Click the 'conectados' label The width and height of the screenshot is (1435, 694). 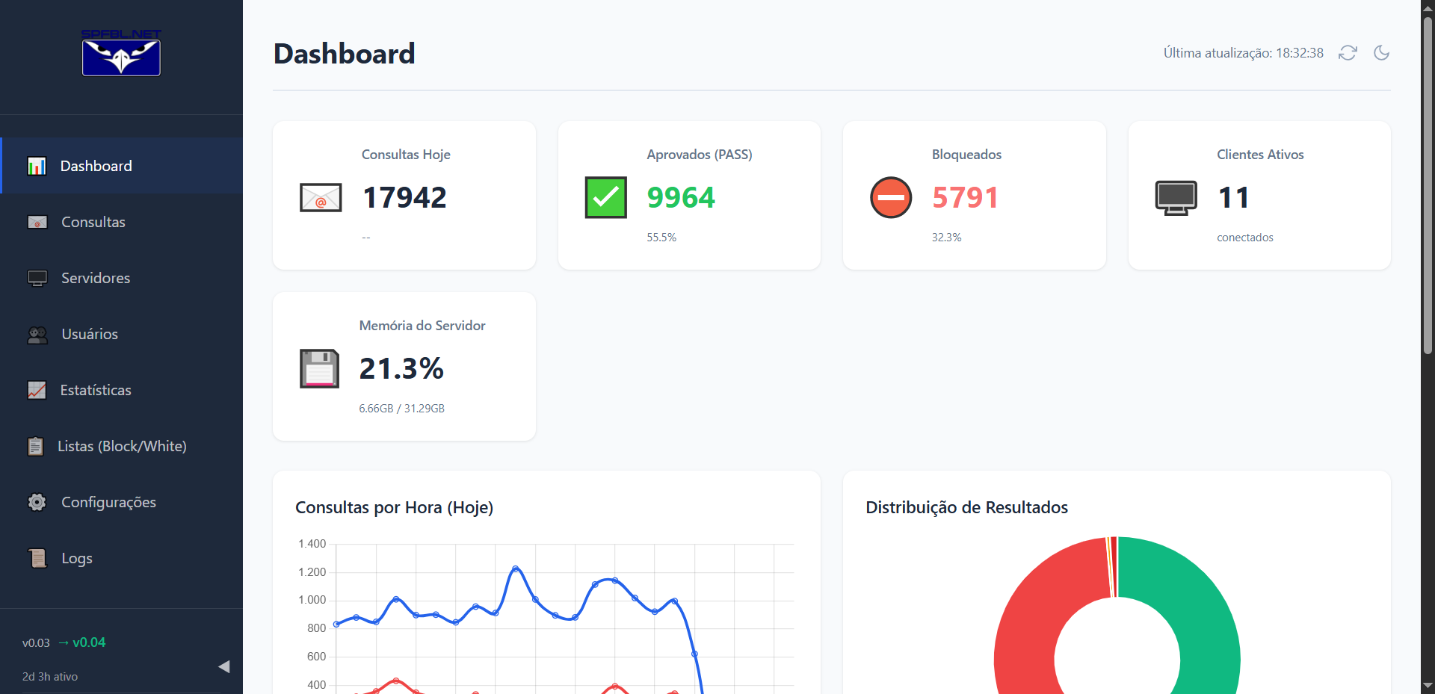(x=1245, y=238)
